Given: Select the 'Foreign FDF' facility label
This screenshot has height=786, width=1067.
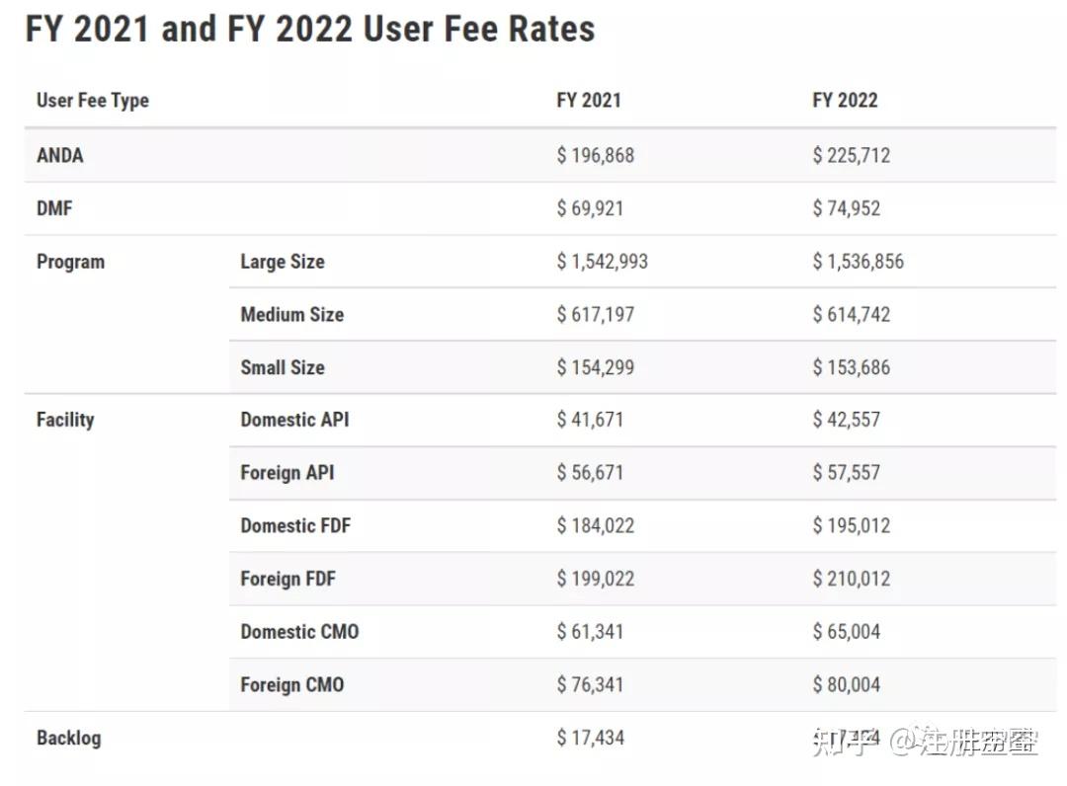Looking at the screenshot, I should [288, 579].
